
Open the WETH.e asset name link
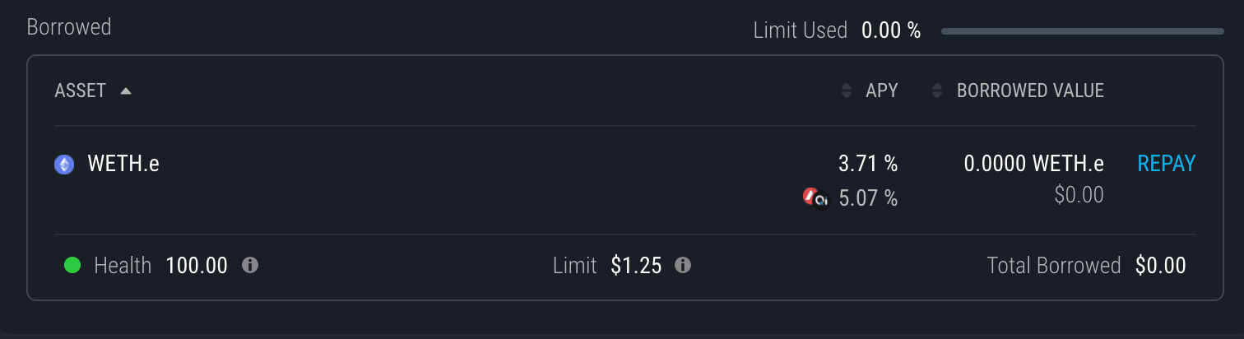point(123,164)
